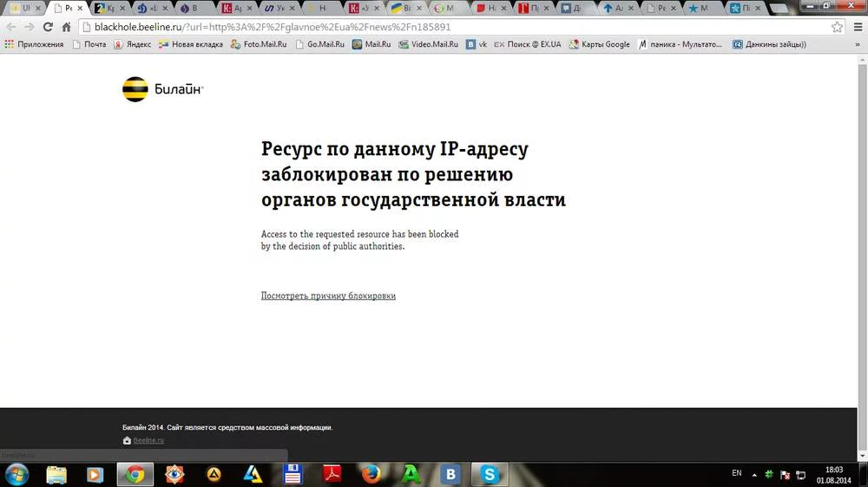
Task: Open the Данкины зайцы)) bookmark
Action: click(x=769, y=44)
